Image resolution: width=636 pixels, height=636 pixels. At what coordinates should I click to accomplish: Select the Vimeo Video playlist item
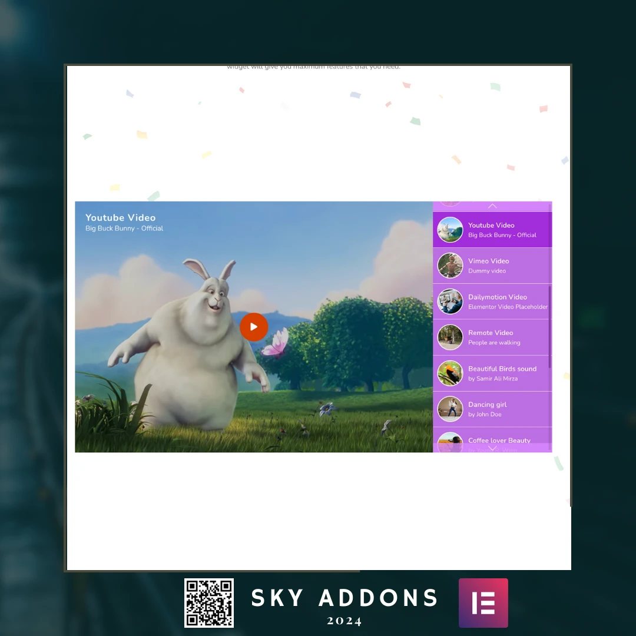[x=492, y=266]
